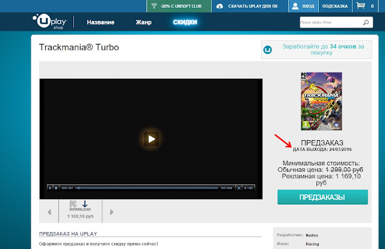385x249 pixels.
Task: Click the Uplay points icon
Action: [268, 50]
